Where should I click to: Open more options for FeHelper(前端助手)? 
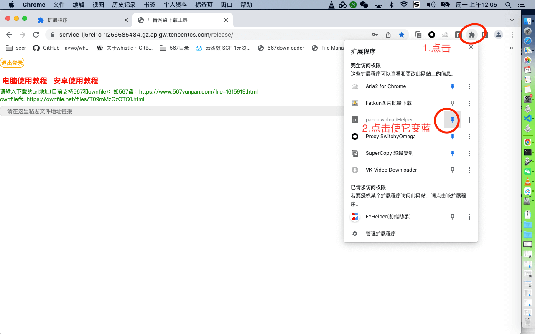point(469,217)
